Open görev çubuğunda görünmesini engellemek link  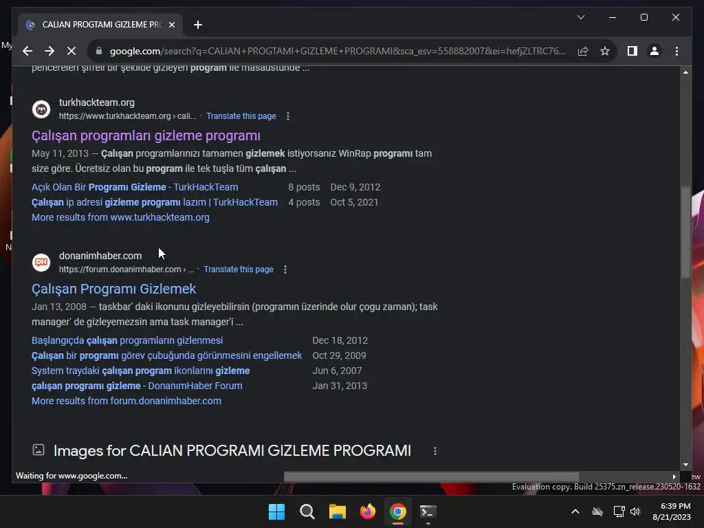pos(166,355)
